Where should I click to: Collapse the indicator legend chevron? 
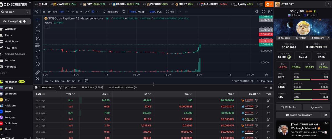tap(47, 27)
